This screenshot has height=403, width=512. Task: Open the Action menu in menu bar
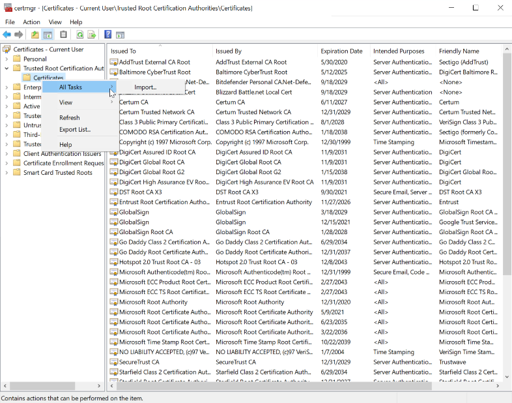[31, 22]
